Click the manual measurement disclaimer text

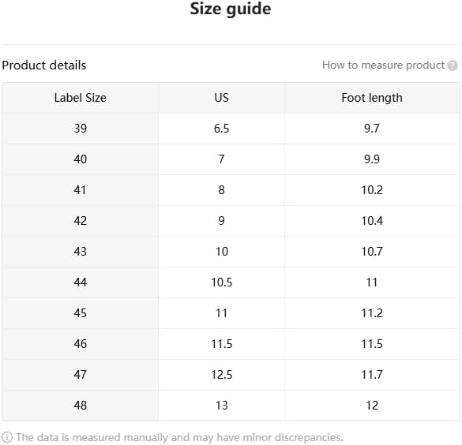pos(179,437)
